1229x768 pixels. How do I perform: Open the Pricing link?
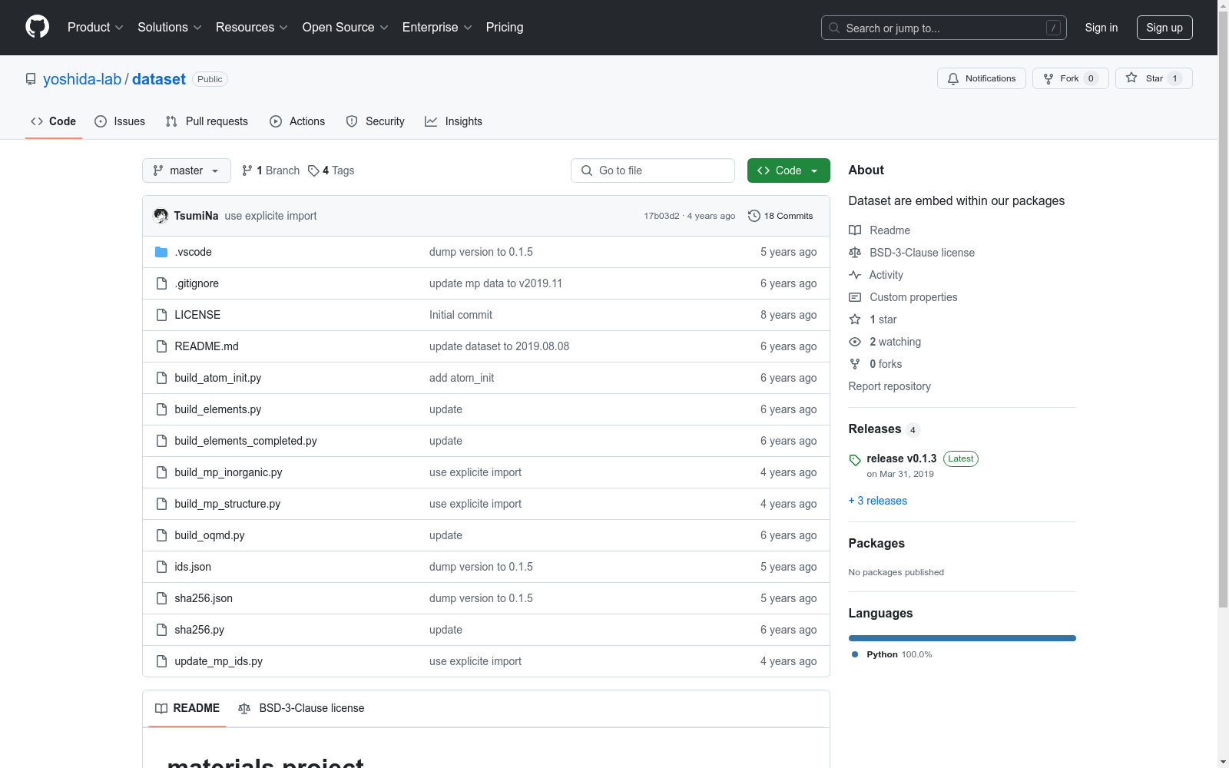[x=505, y=28]
